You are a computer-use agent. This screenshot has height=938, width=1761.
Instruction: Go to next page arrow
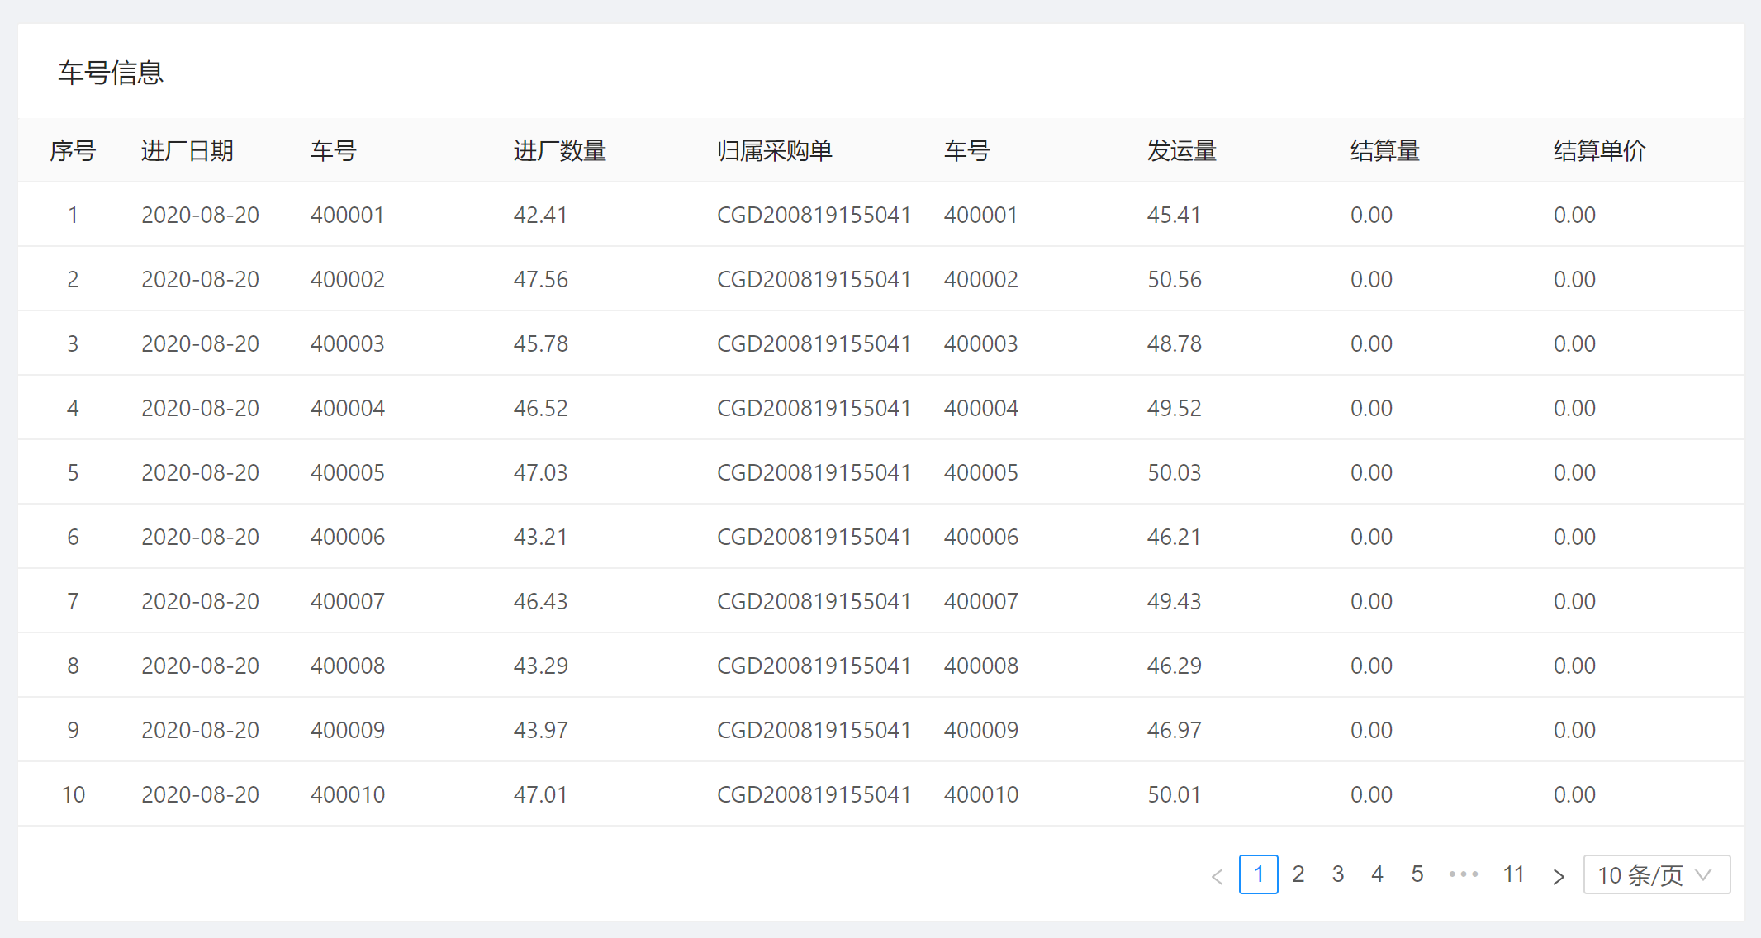(1558, 875)
